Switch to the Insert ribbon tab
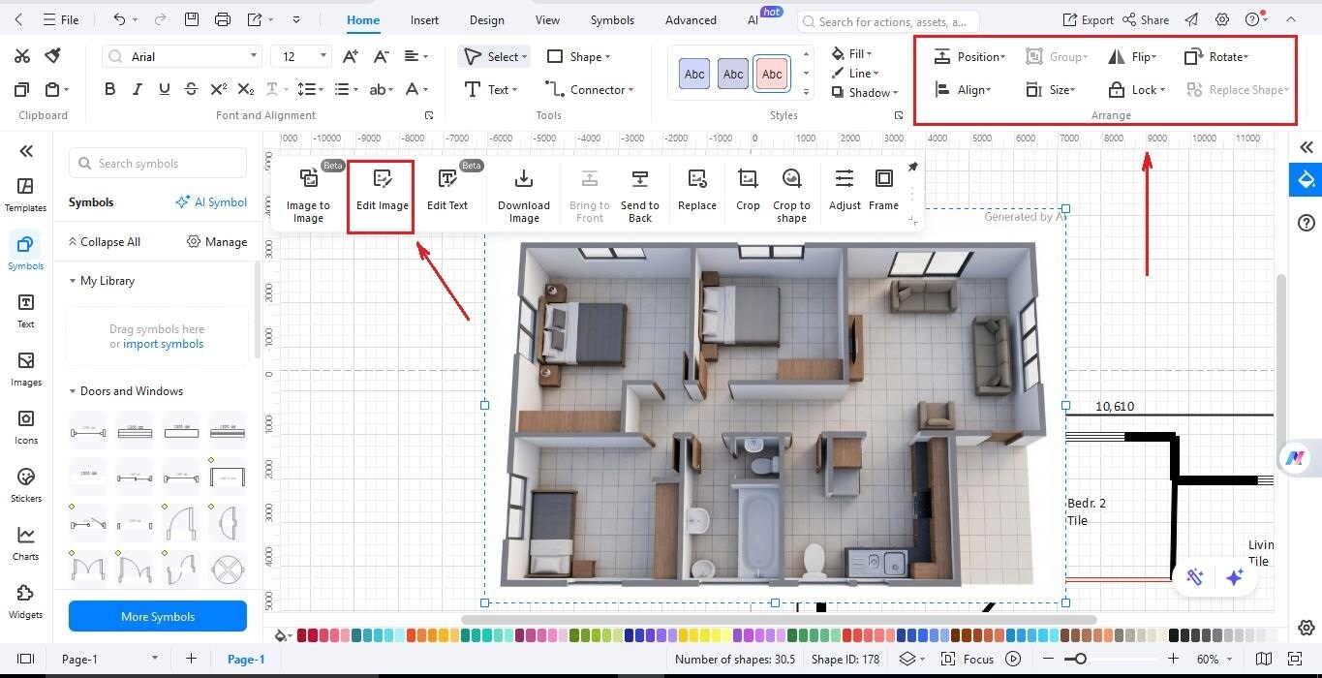Image resolution: width=1322 pixels, height=678 pixels. tap(424, 19)
